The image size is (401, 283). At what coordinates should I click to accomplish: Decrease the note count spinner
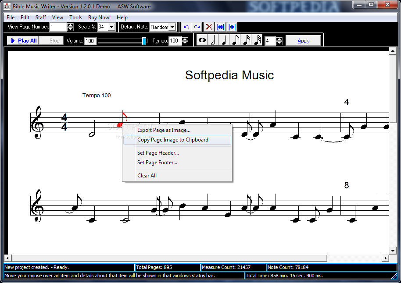279,42
